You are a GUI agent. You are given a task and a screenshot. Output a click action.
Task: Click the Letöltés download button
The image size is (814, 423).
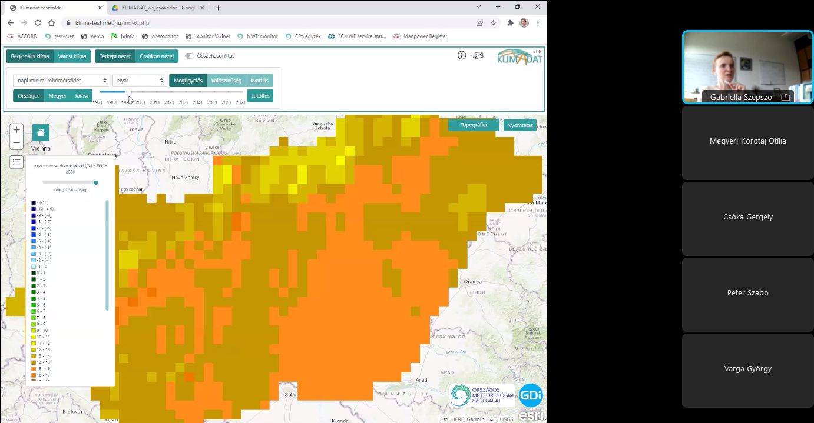(260, 95)
